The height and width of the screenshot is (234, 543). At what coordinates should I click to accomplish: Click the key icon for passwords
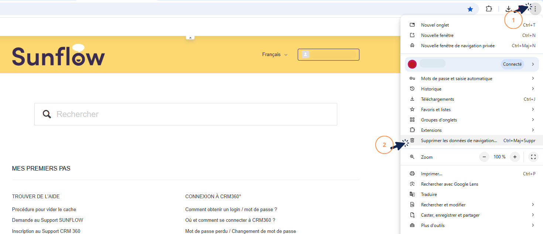(412, 78)
